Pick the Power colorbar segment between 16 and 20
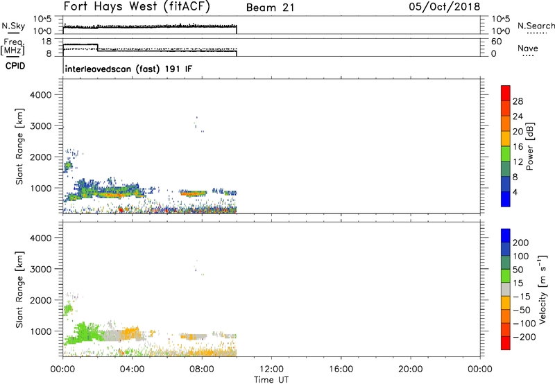The height and width of the screenshot is (384, 555). [x=506, y=139]
